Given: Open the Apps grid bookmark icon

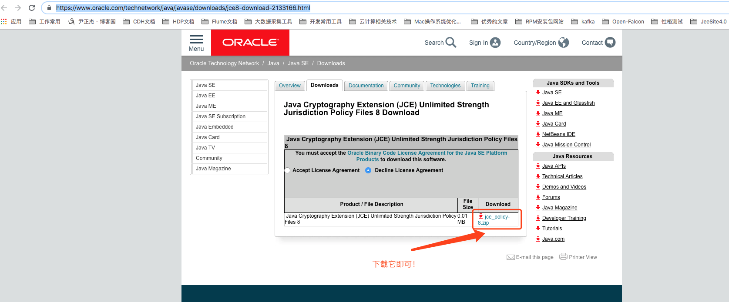Looking at the screenshot, I should [x=4, y=21].
